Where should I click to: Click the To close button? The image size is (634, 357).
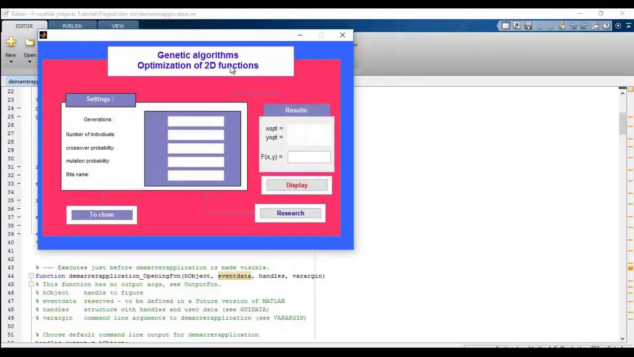[x=102, y=215]
